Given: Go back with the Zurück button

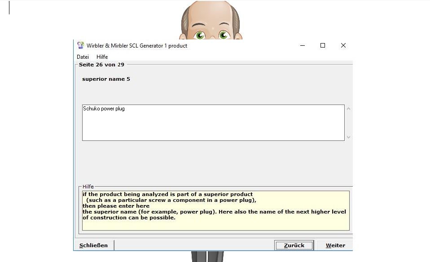Looking at the screenshot, I should pyautogui.click(x=294, y=245).
